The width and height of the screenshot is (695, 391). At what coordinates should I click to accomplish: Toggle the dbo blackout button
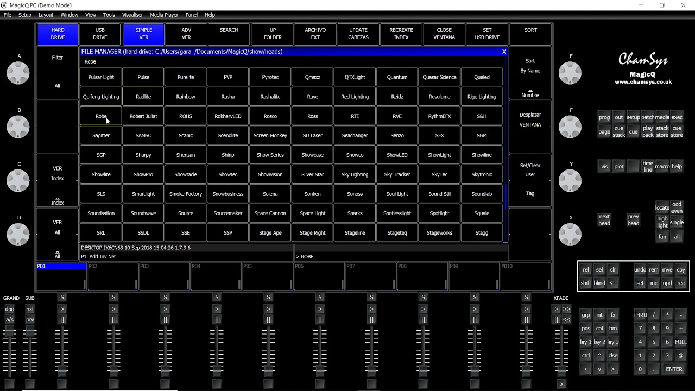click(10, 309)
